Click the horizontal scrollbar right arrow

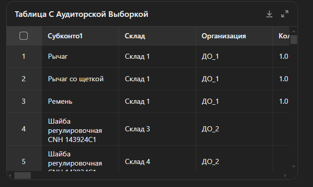tap(285, 175)
